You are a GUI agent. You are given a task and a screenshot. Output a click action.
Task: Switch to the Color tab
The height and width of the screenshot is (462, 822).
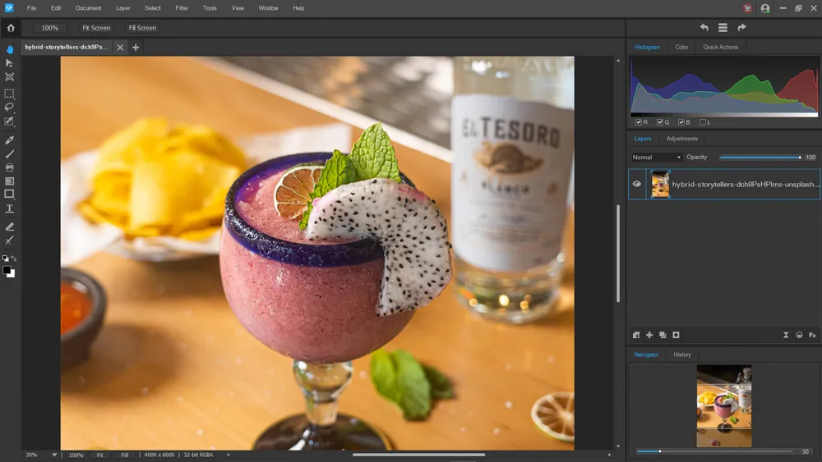pos(681,47)
